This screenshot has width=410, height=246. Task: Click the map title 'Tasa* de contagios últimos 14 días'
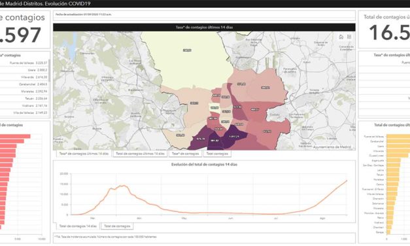pyautogui.click(x=204, y=27)
